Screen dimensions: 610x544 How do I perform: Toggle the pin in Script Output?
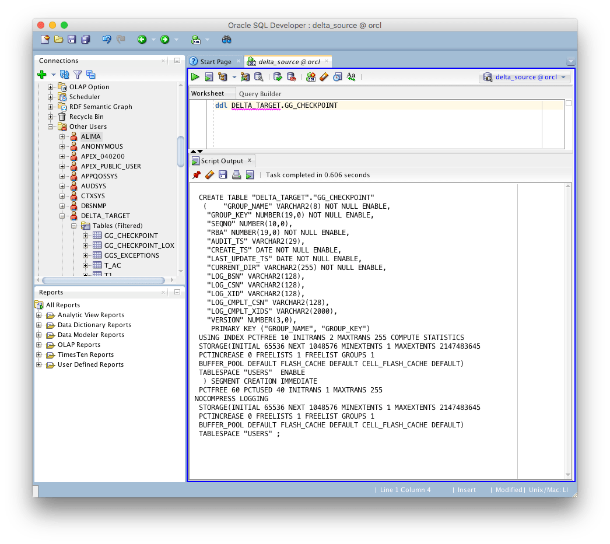(197, 175)
